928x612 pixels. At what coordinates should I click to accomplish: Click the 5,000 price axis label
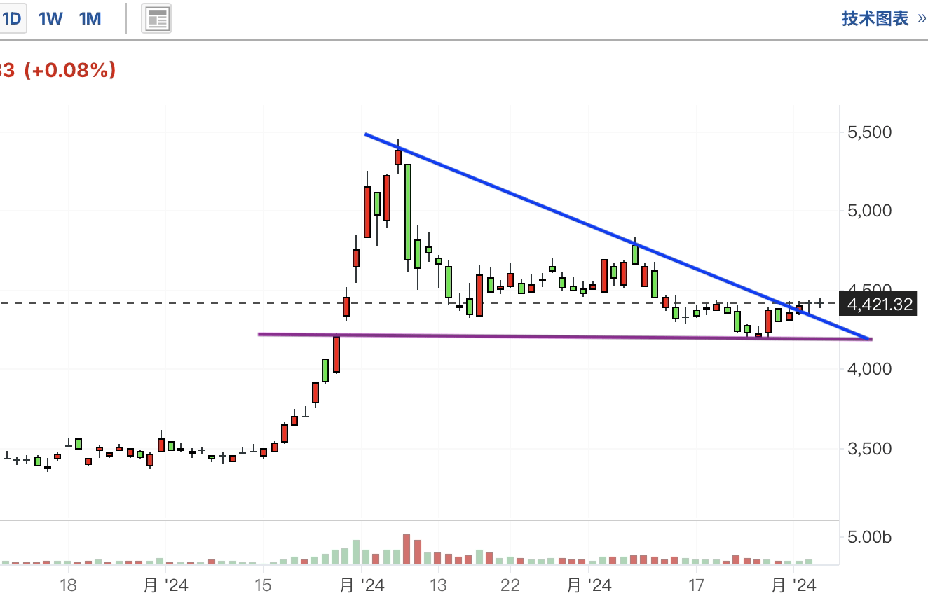click(x=869, y=211)
